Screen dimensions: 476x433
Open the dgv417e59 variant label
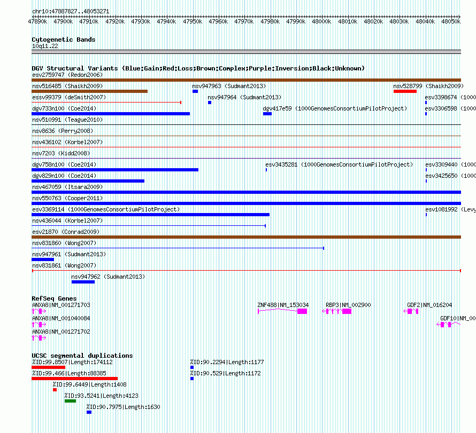335,108
